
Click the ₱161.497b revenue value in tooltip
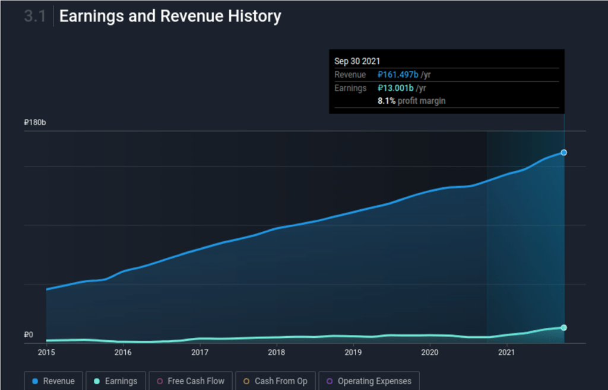[398, 75]
